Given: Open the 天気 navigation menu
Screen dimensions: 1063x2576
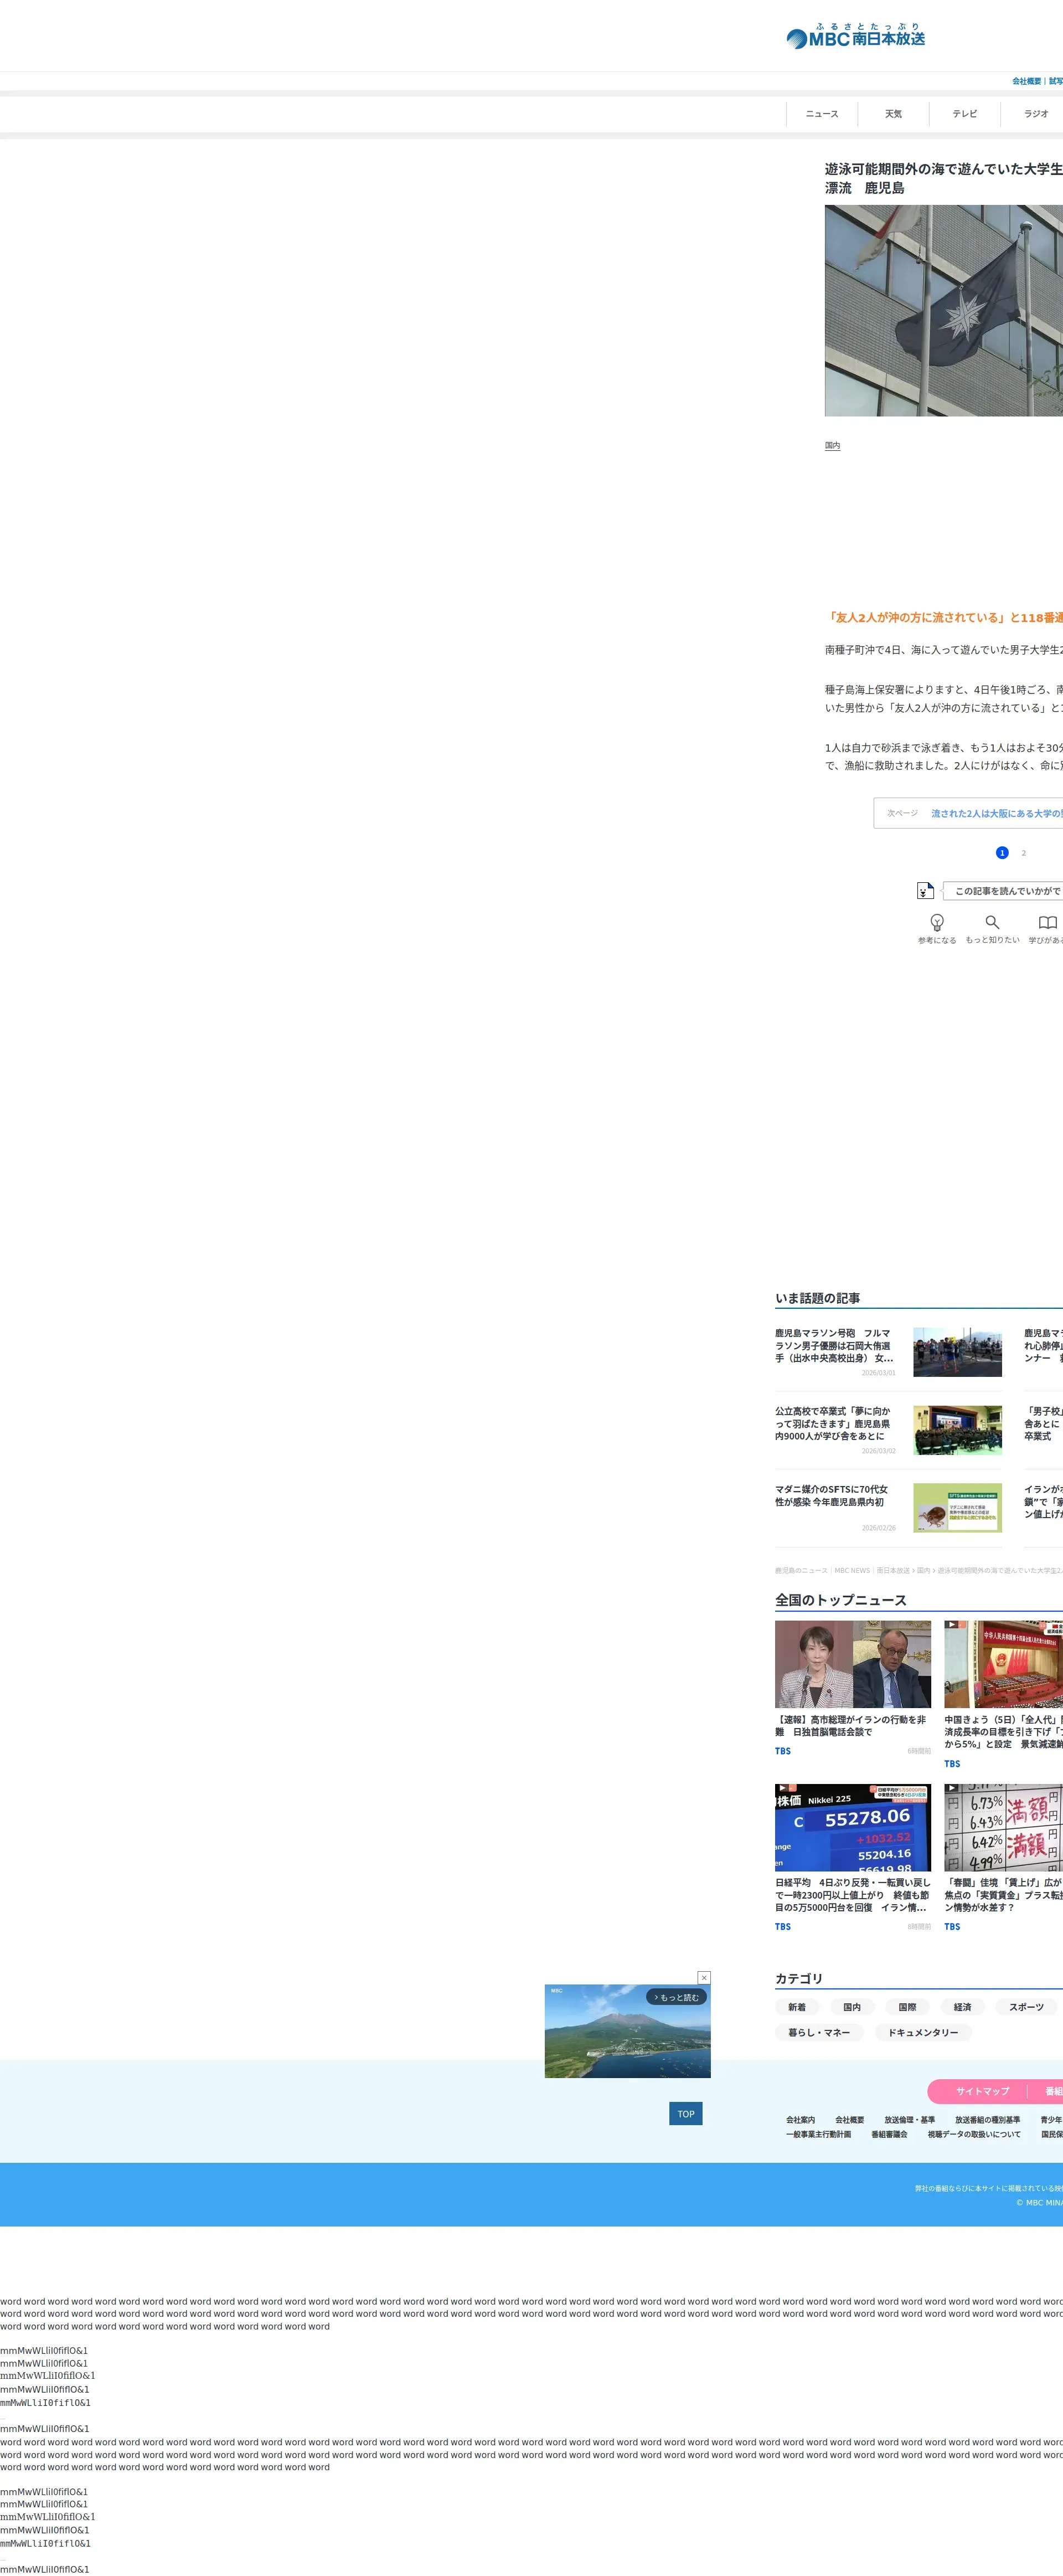Looking at the screenshot, I should [x=893, y=114].
